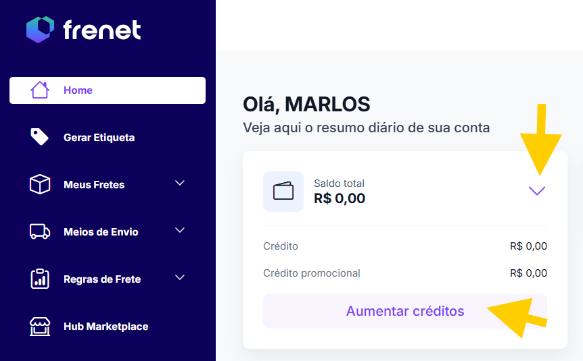The image size is (583, 361).
Task: Click the Meios de Envio truck icon
Action: [x=40, y=231]
